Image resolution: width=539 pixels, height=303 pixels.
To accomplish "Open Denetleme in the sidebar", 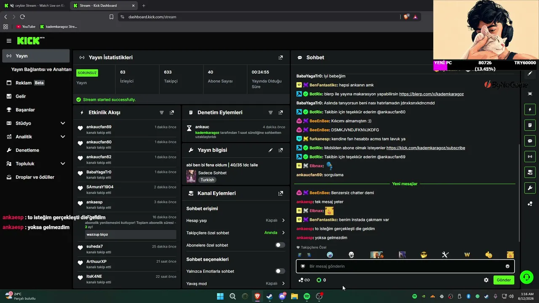I will [x=36, y=150].
